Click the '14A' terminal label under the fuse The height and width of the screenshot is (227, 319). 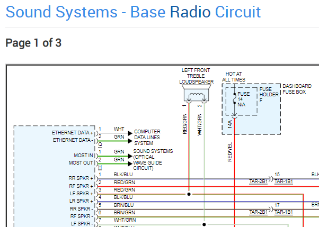coord(229,124)
